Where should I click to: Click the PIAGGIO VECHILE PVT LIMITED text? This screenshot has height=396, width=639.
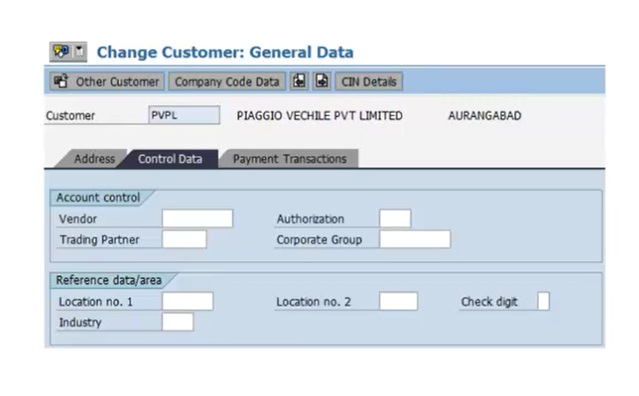(319, 115)
